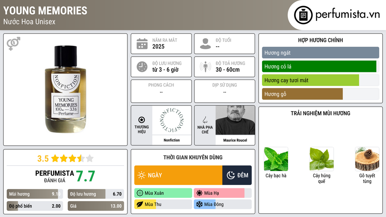This screenshot has height=217, width=386.
Task: Click the Maurice Roucel name label
Action: (x=235, y=140)
